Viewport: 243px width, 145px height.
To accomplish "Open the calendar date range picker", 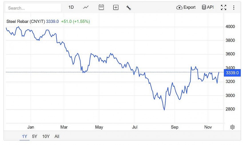I will click(101, 7).
